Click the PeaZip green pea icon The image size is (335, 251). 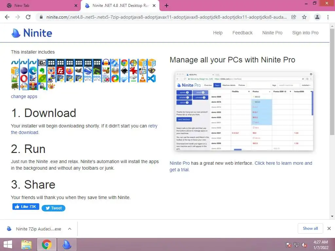[42, 78]
